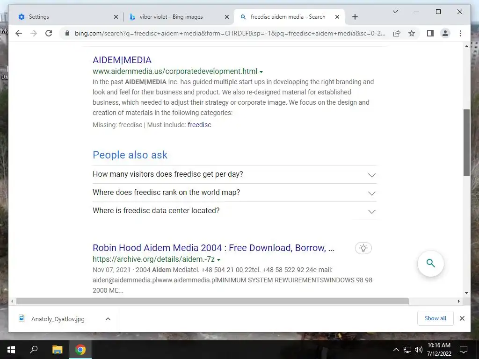The width and height of the screenshot is (479, 359).
Task: Click the People also ask heading
Action: 130,155
